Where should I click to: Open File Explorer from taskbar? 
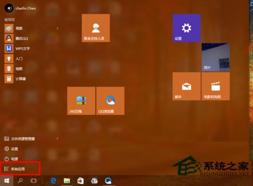tap(67, 181)
